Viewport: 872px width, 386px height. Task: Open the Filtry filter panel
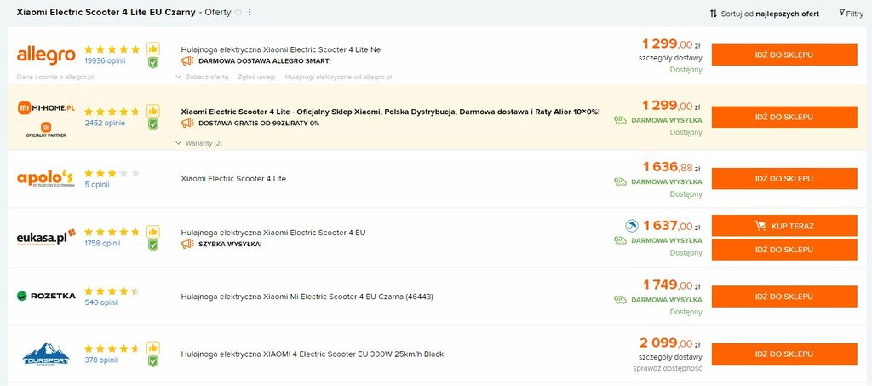[x=852, y=14]
